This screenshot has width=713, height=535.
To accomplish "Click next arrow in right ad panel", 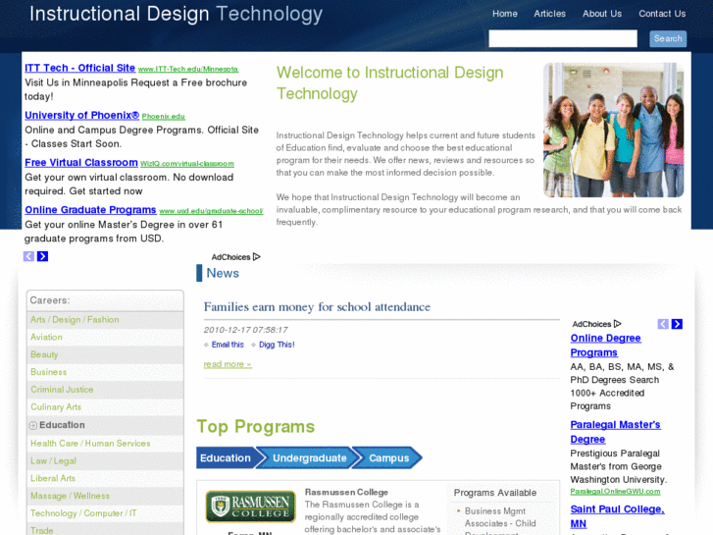I will 677,324.
